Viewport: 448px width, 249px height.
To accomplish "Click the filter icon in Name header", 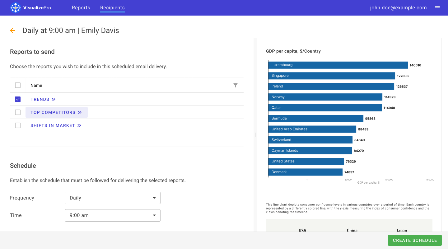I will tap(236, 85).
